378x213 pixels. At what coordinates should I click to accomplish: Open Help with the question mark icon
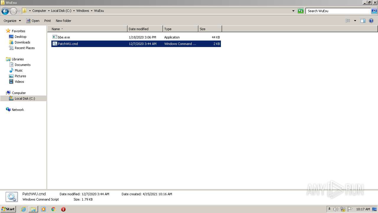point(372,21)
